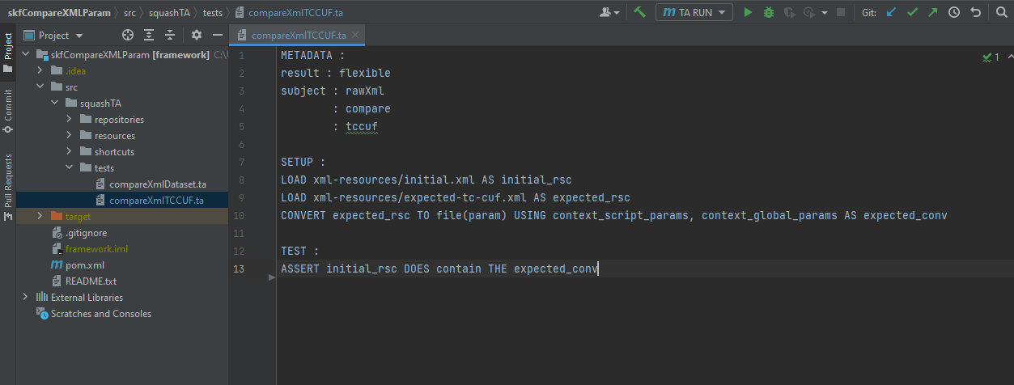
Task: Open Project panel gear options
Action: [x=196, y=35]
